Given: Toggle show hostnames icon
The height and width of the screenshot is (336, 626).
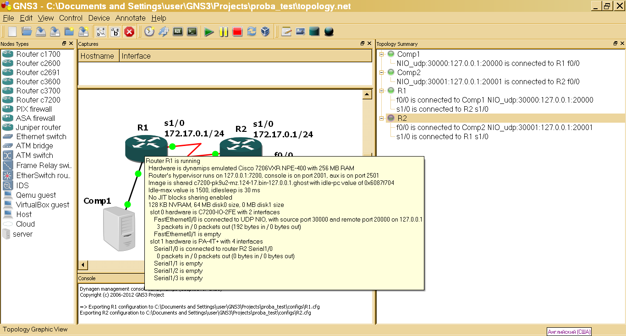Looking at the screenshot, I should point(115,32).
